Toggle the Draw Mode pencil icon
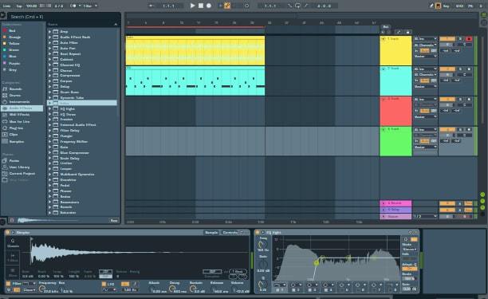488x299 pixels. tap(431, 6)
